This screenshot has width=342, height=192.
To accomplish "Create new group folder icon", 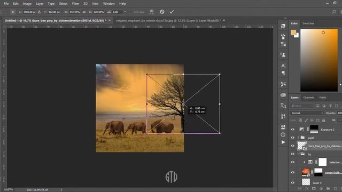I will click(x=328, y=188).
